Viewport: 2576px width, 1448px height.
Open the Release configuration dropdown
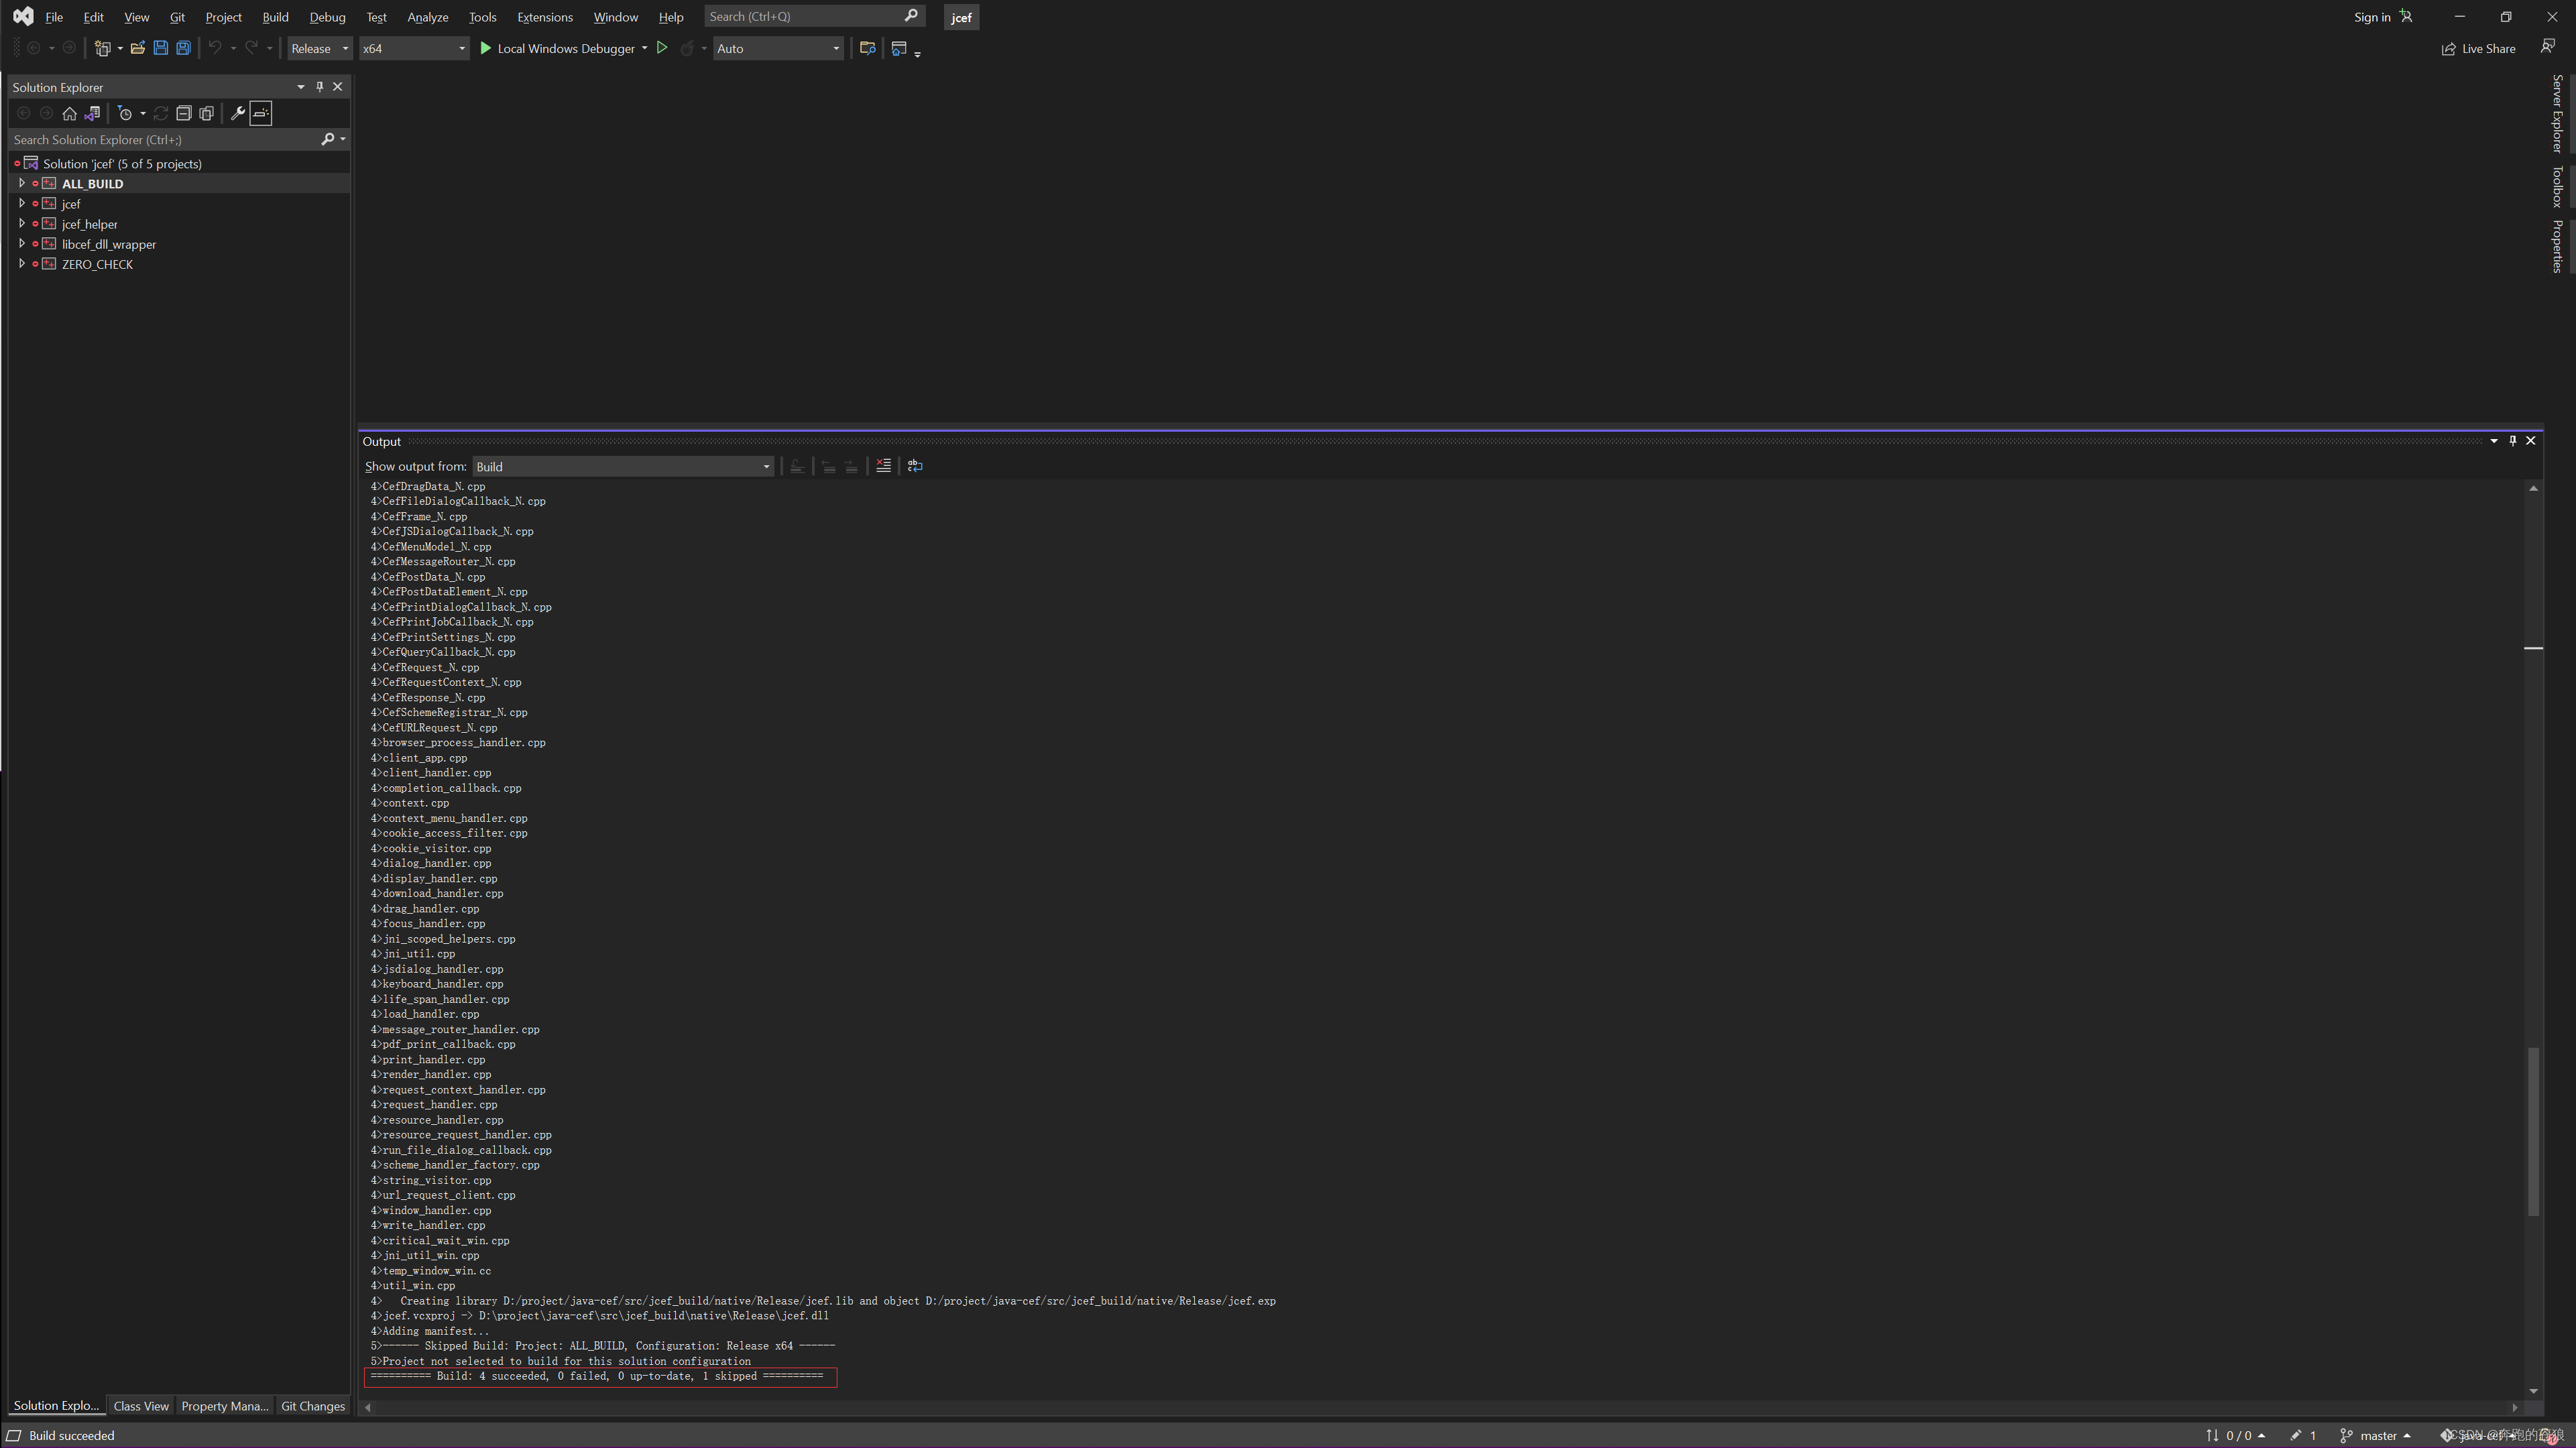pyautogui.click(x=320, y=48)
